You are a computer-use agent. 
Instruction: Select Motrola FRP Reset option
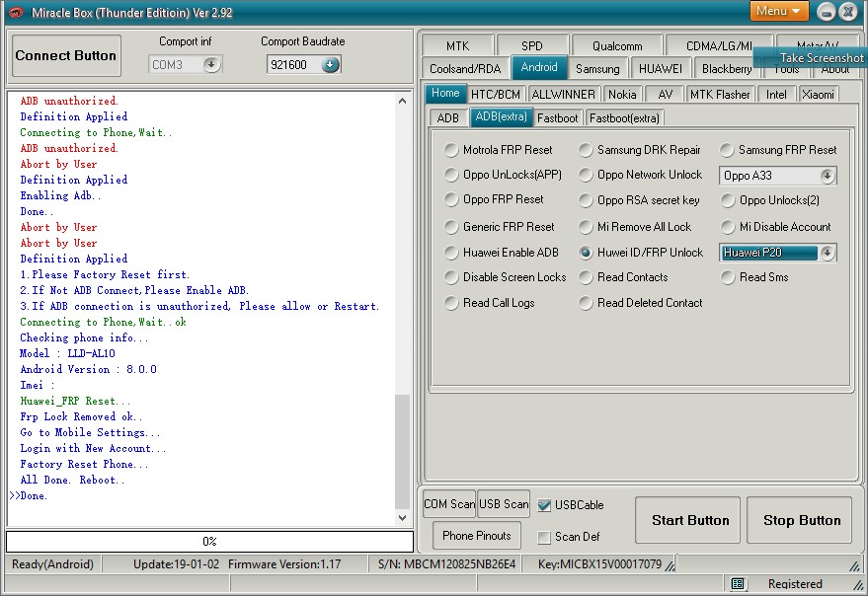pyautogui.click(x=499, y=150)
